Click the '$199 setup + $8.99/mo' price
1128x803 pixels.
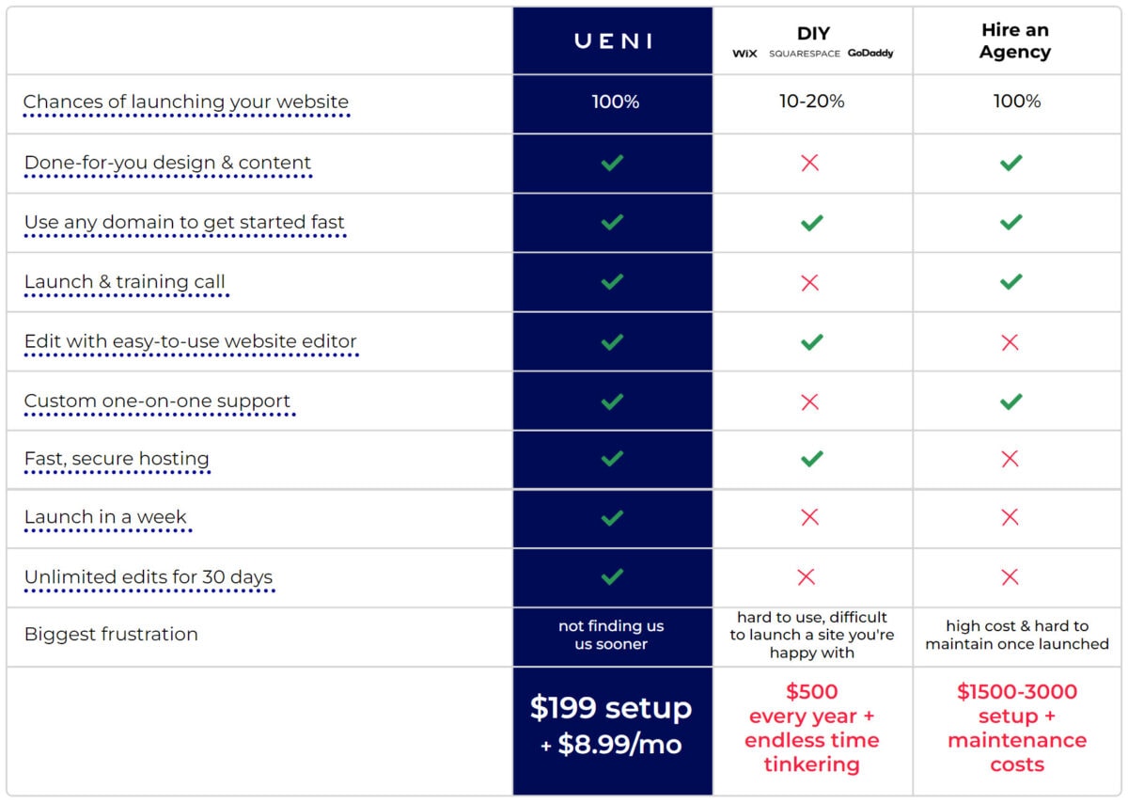point(611,726)
